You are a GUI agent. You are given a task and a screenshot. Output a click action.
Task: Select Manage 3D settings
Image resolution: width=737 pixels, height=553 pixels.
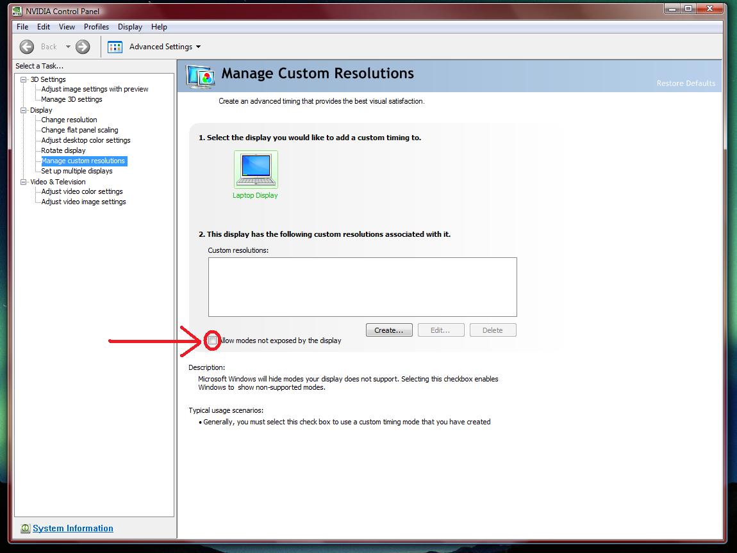(x=71, y=99)
